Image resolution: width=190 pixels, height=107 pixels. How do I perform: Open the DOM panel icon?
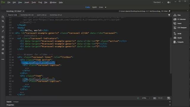(175, 34)
